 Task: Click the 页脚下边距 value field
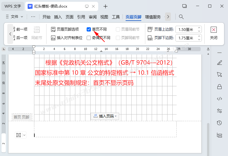186,38
